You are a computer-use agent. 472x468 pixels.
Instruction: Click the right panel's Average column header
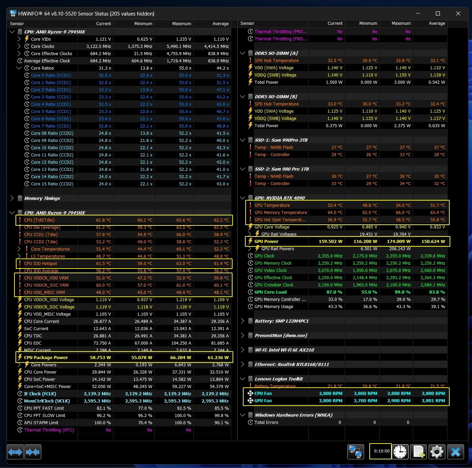click(430, 23)
